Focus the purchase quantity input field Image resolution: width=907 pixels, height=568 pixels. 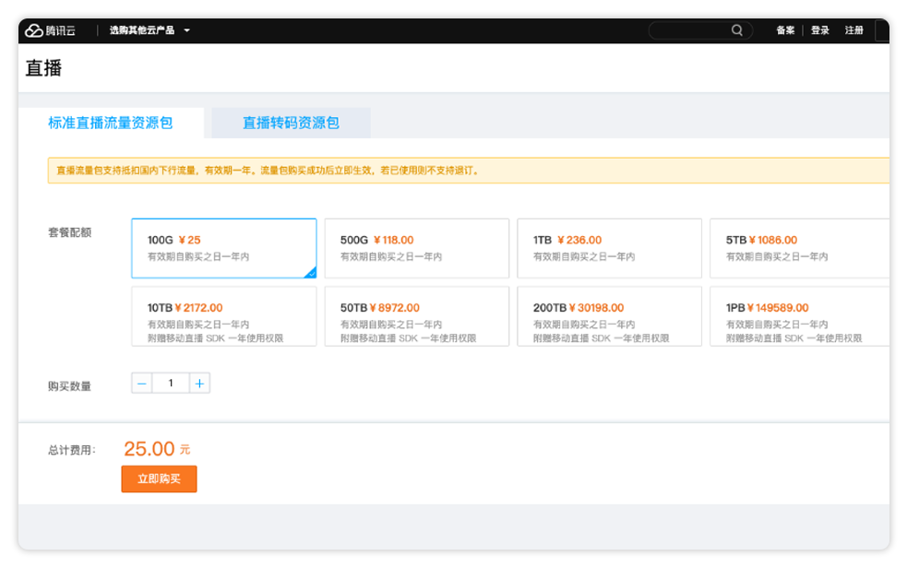pyautogui.click(x=171, y=383)
